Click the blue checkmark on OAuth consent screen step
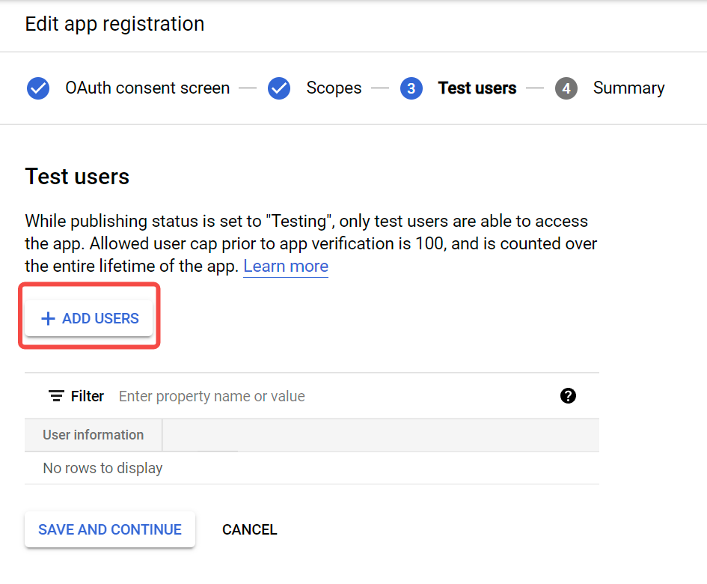Viewport: 707px width, 584px height. click(x=38, y=88)
